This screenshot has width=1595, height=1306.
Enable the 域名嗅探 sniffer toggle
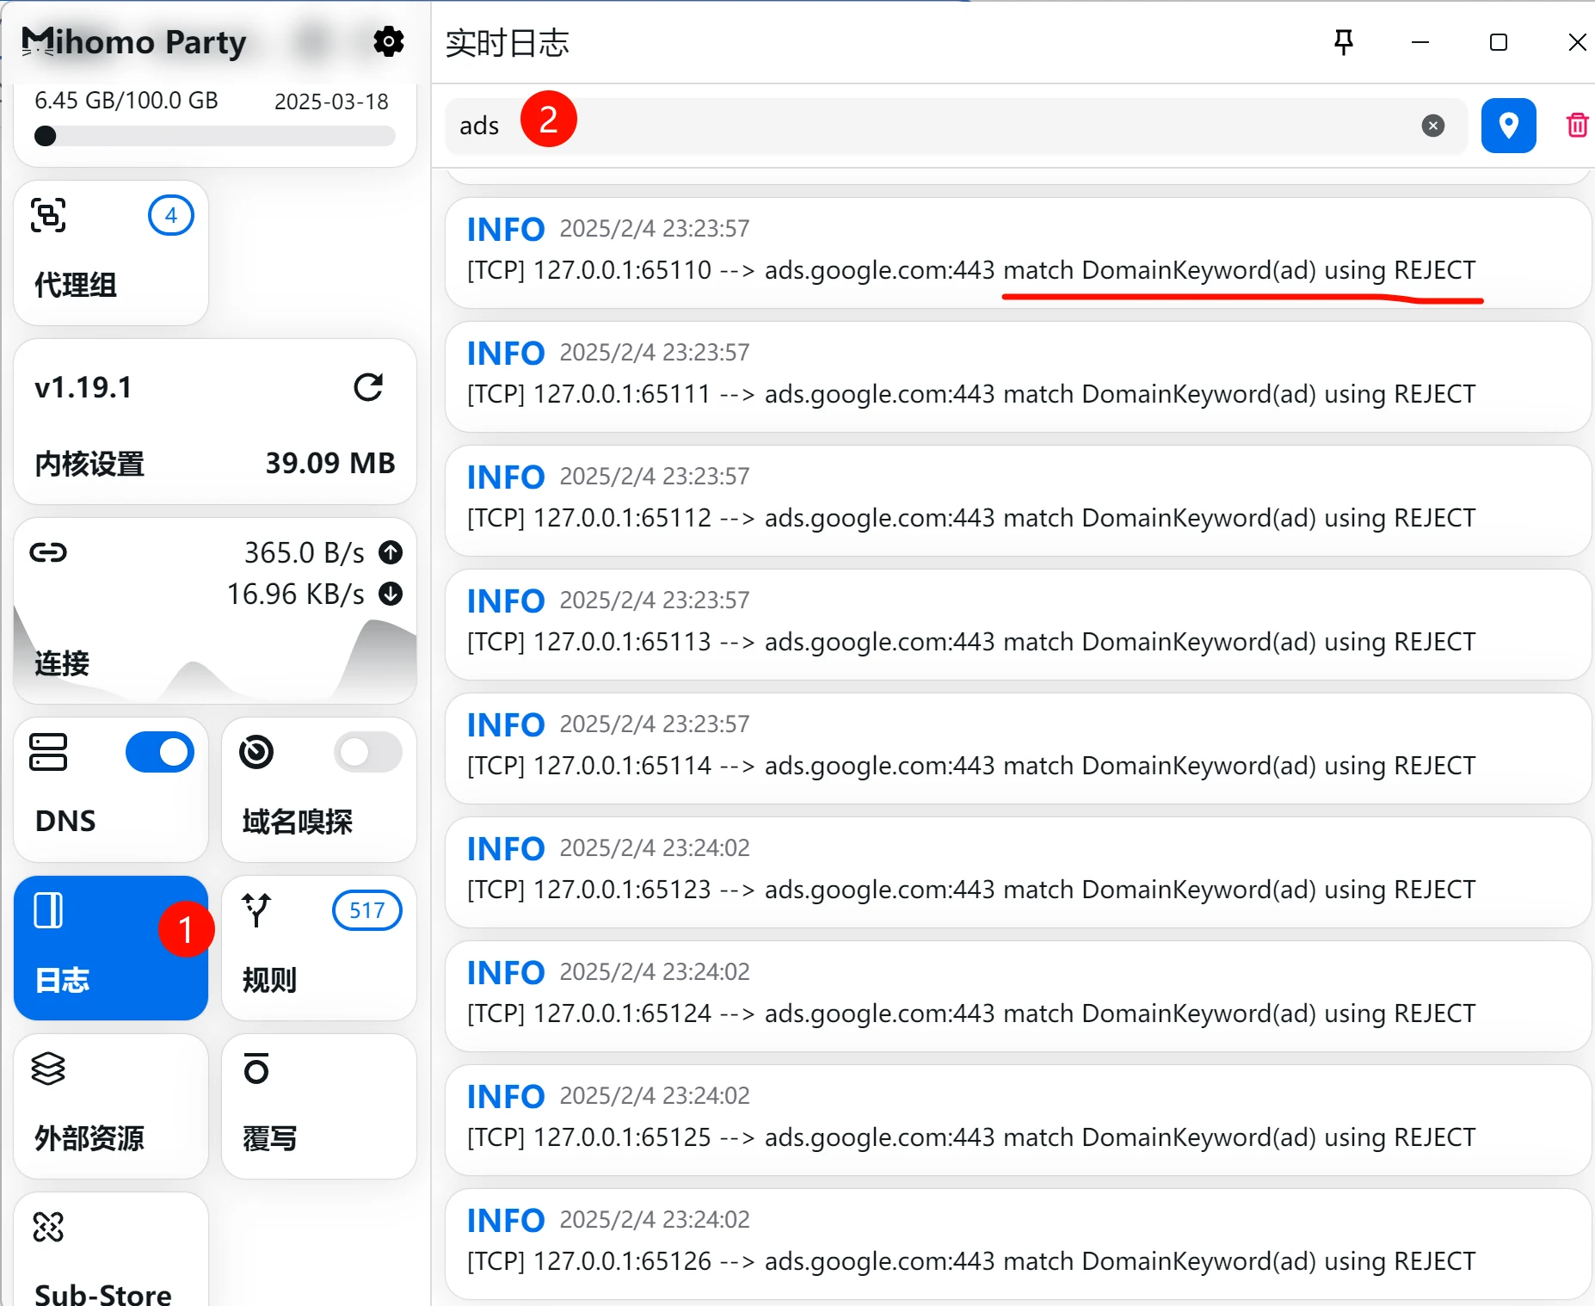point(368,752)
